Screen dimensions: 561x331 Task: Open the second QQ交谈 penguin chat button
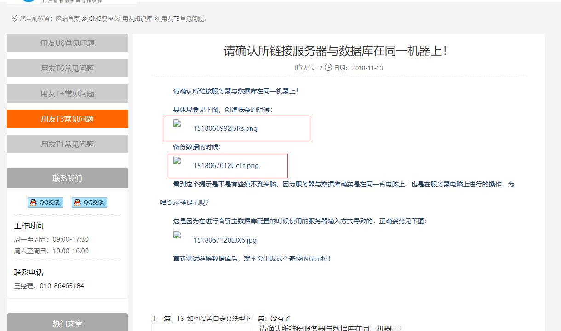point(89,203)
